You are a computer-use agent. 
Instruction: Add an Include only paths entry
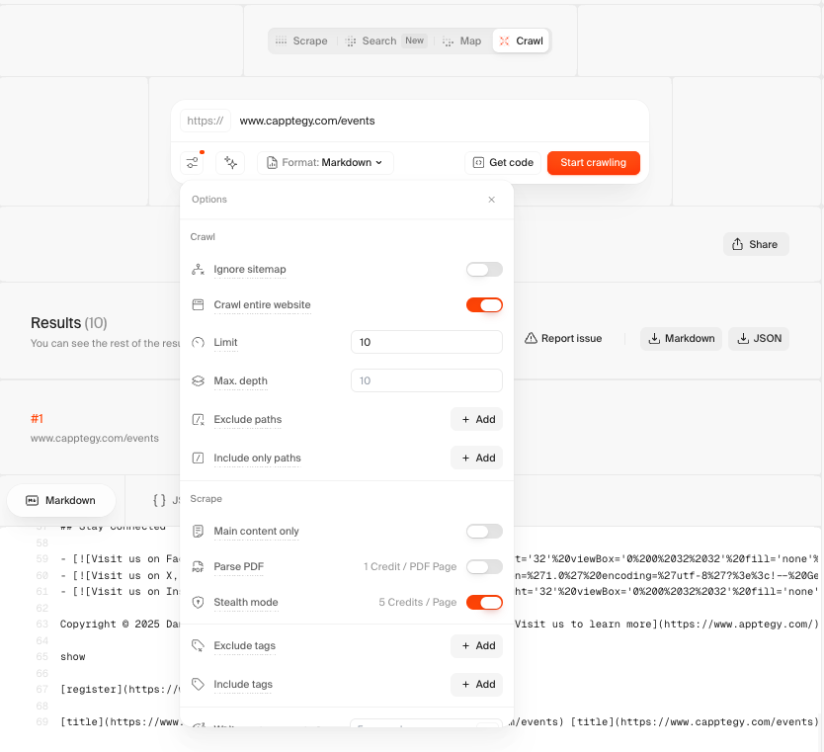click(476, 458)
